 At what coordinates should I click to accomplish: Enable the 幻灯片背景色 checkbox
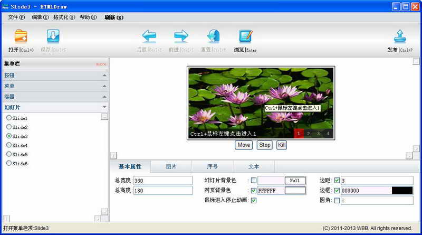[254, 181]
